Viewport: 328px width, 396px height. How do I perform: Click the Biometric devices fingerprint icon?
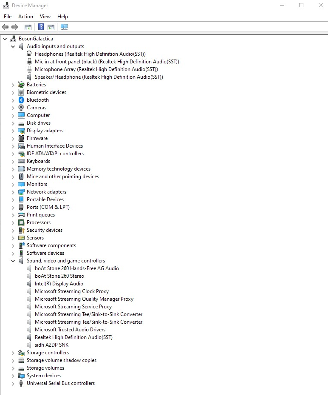[x=21, y=92]
